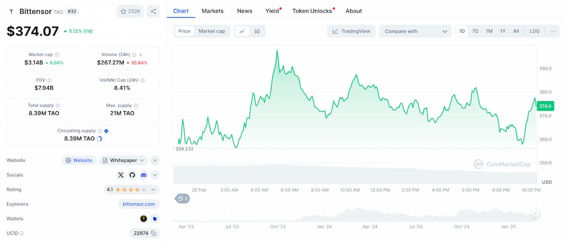This screenshot has width=564, height=243.
Task: Open the About tab
Action: 354,11
